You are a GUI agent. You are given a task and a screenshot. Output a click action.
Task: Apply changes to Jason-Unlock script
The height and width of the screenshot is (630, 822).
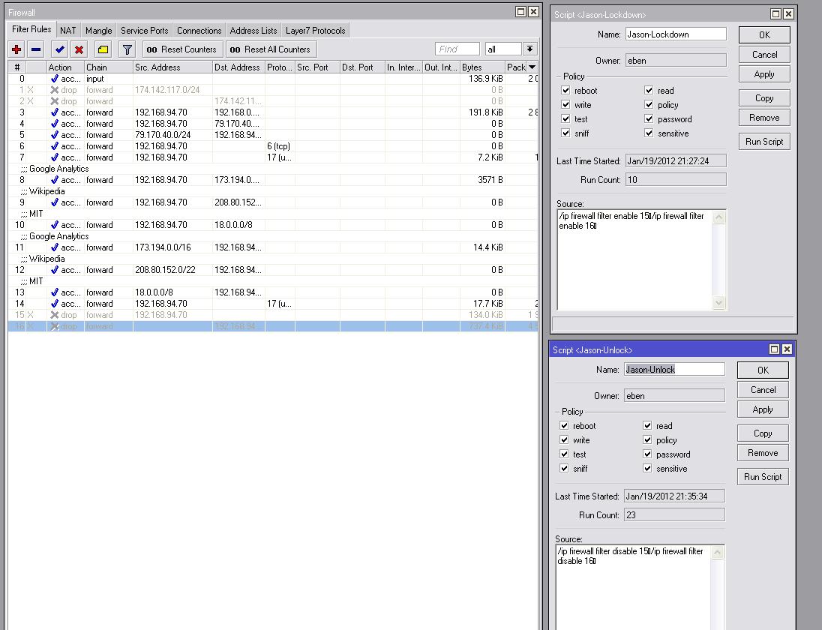point(762,409)
